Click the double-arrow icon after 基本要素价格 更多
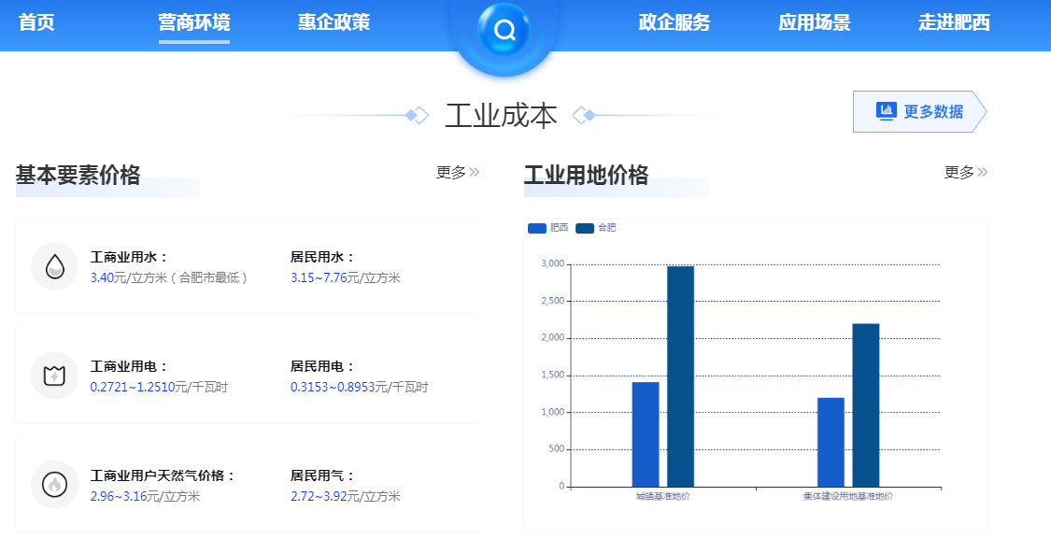Screen dimensions: 1051x539 pyautogui.click(x=475, y=172)
